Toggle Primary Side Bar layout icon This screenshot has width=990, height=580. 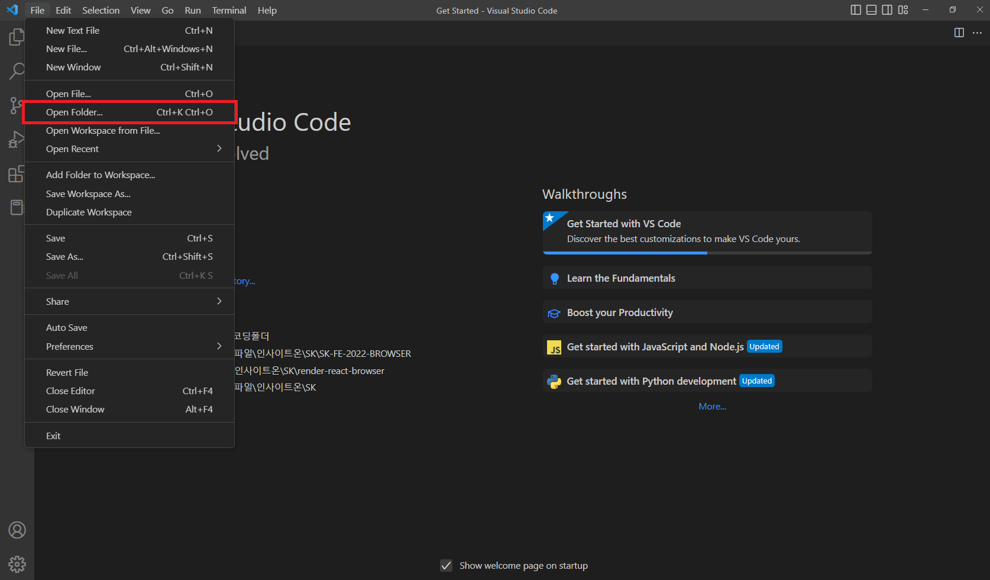tap(856, 10)
